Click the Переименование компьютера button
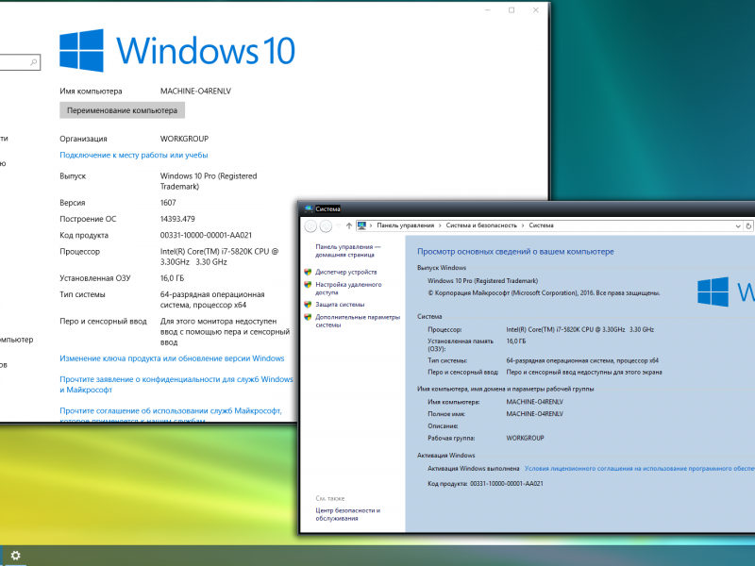 tap(123, 110)
